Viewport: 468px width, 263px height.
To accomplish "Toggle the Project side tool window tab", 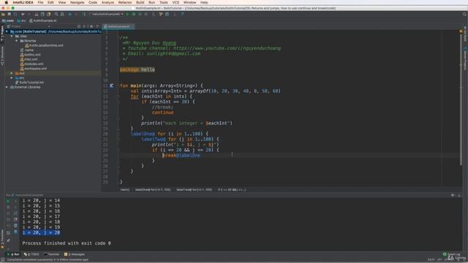I will tap(2, 34).
